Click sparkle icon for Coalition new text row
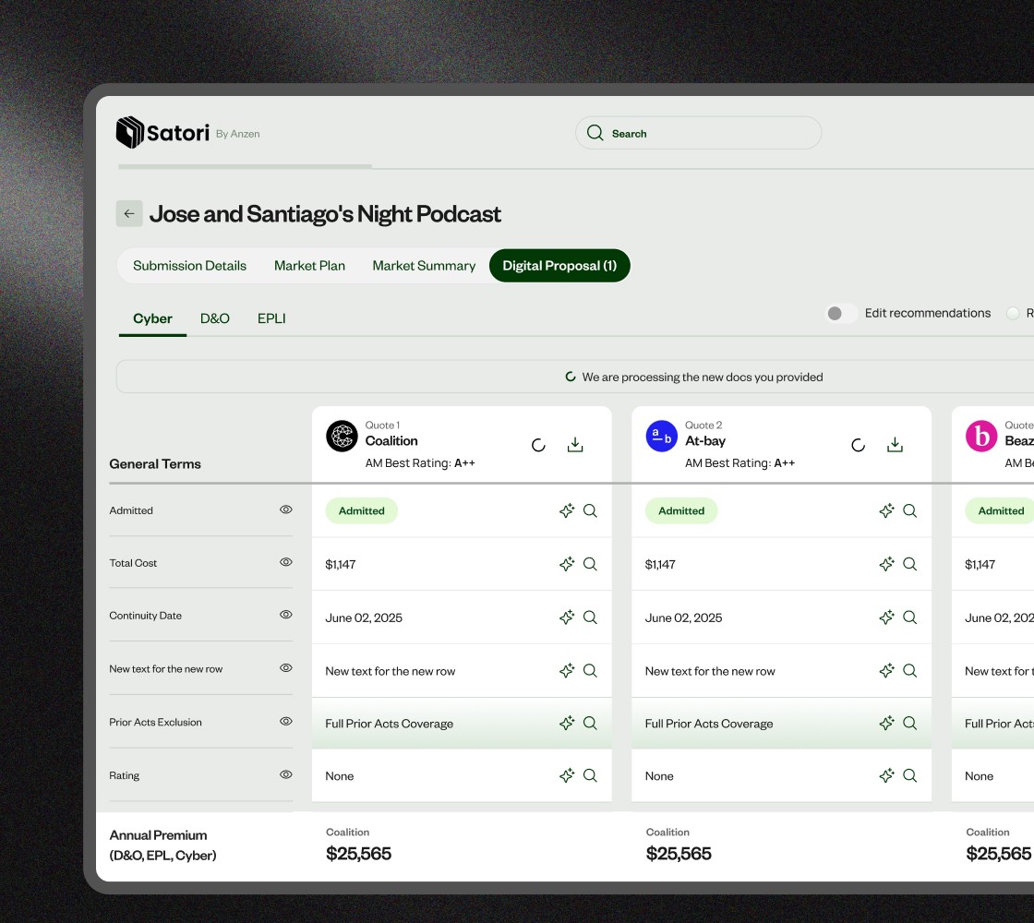This screenshot has height=923, width=1034. pyautogui.click(x=567, y=670)
